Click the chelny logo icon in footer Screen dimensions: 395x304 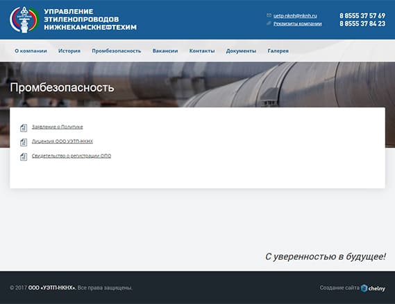coord(364,288)
